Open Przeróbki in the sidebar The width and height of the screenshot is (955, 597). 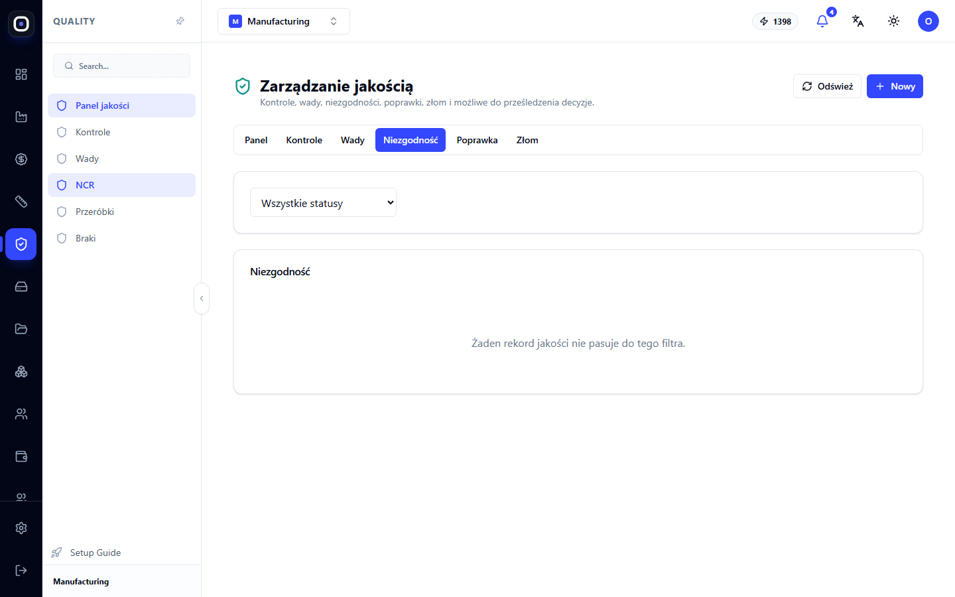[121, 212]
